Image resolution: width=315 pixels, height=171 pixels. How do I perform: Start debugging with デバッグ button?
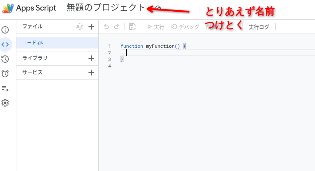click(x=185, y=27)
